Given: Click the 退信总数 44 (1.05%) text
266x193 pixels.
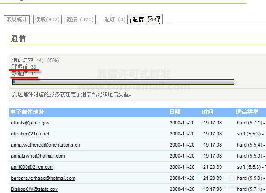Looking at the screenshot, I should (x=35, y=60).
